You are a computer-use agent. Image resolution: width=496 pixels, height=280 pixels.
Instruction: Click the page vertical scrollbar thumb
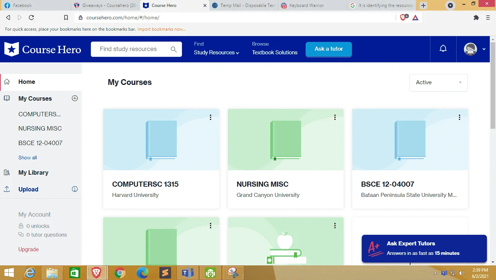493,86
